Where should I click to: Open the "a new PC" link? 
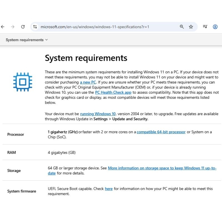88,82
